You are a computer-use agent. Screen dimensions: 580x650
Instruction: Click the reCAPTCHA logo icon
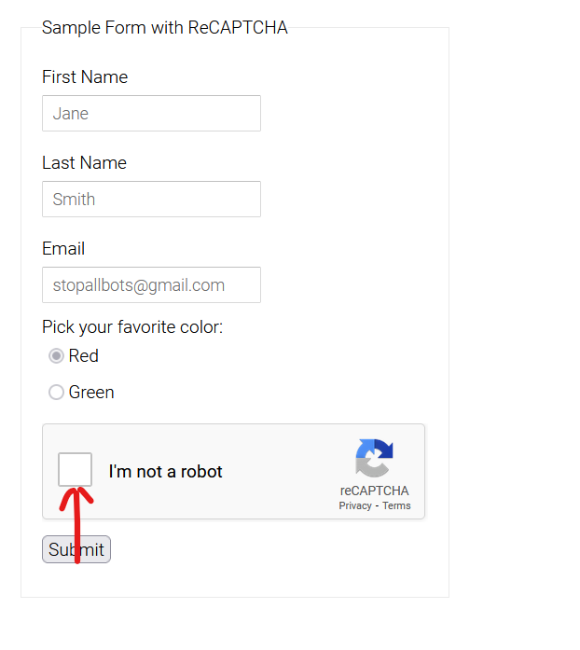(x=374, y=458)
